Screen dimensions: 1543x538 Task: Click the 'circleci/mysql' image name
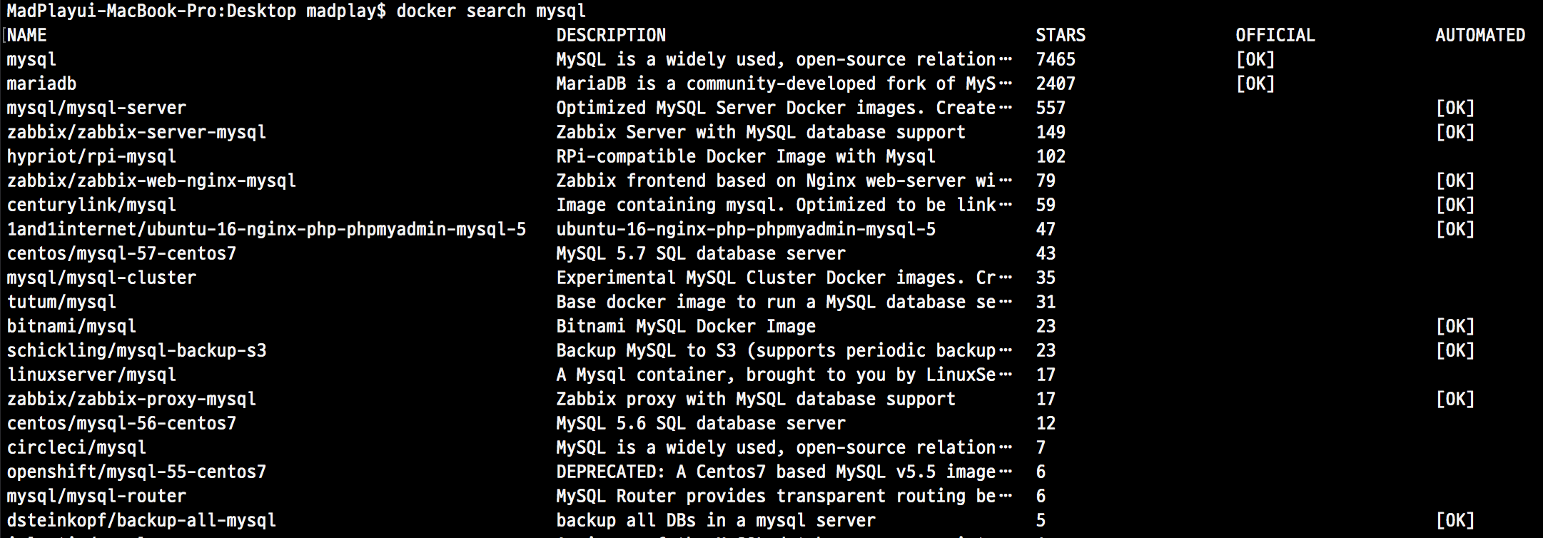(x=76, y=447)
